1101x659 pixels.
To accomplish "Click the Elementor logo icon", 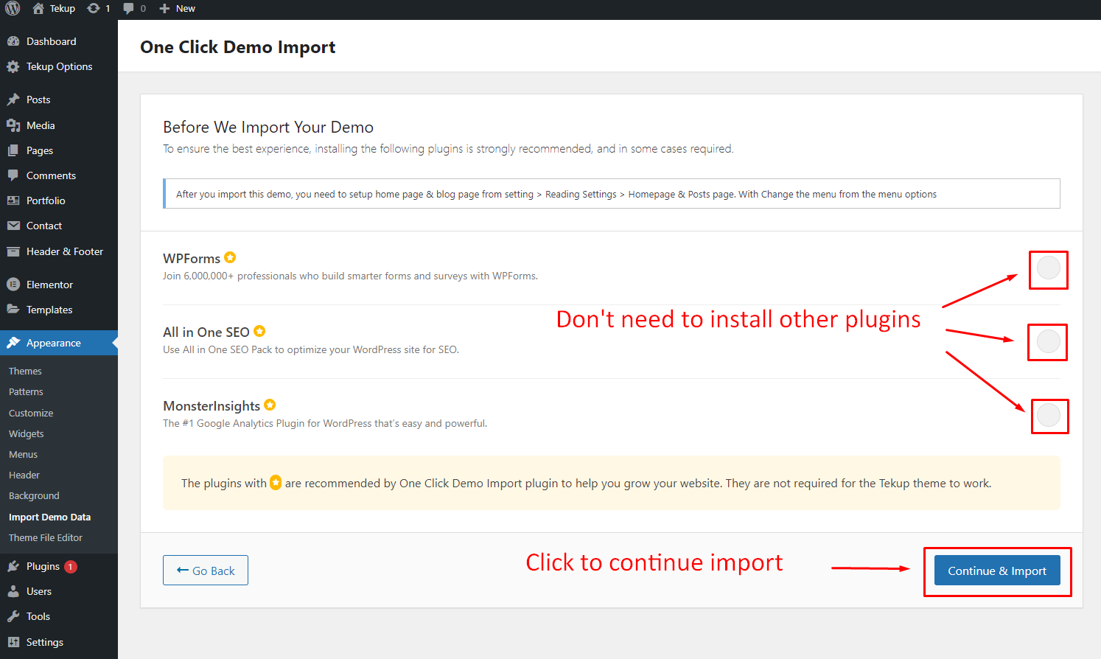I will pos(13,285).
